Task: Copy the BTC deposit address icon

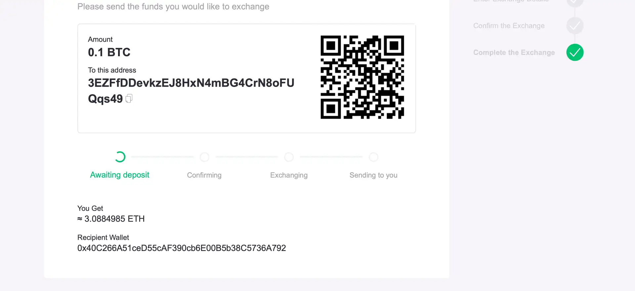Action: (x=129, y=99)
